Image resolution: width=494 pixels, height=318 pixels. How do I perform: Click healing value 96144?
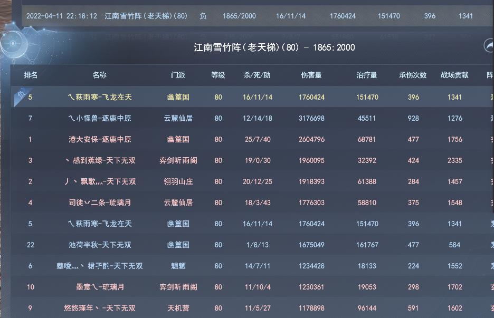[x=367, y=308]
